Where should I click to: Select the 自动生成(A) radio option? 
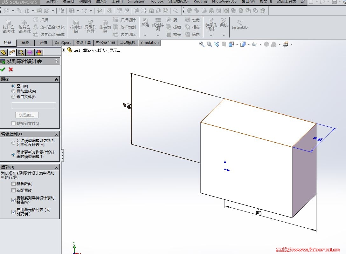pos(13,91)
